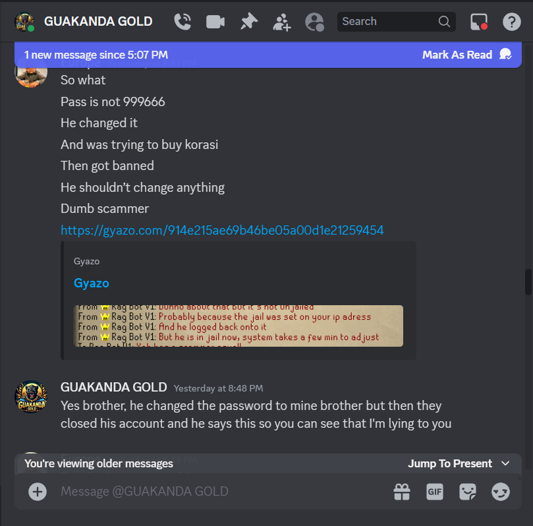
Task: Send a gift via gift icon
Action: (402, 492)
